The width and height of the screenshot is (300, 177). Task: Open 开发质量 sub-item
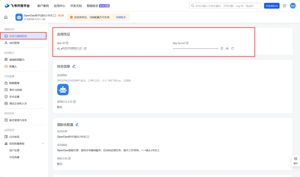[x=14, y=157]
